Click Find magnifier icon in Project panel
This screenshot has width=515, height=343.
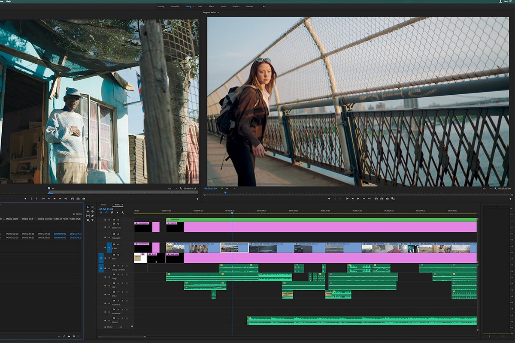click(64, 337)
